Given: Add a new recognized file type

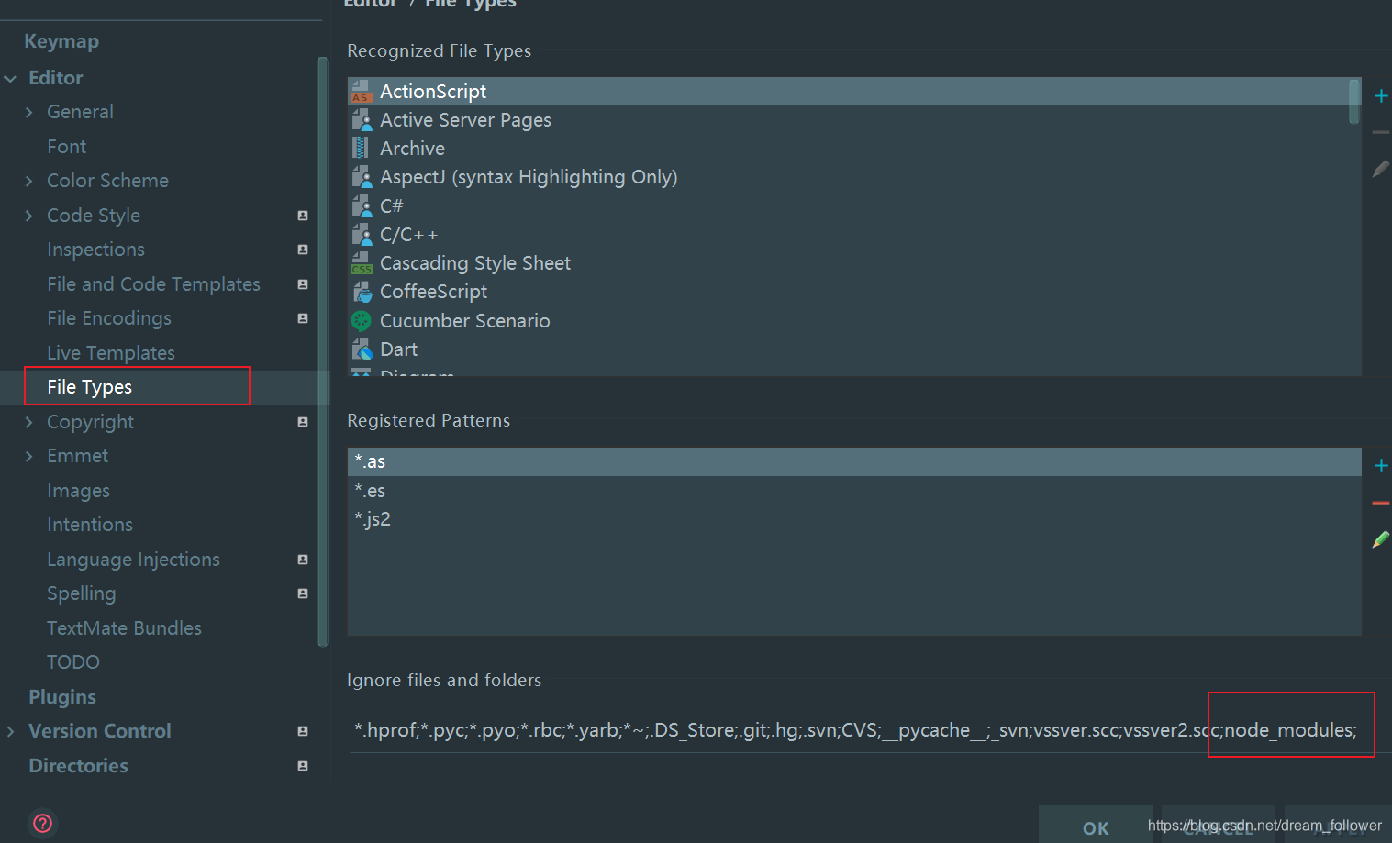Looking at the screenshot, I should pyautogui.click(x=1380, y=95).
